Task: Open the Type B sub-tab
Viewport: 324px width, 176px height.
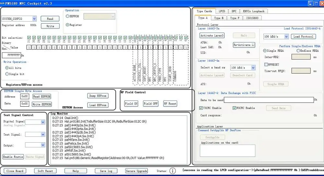Action: (x=219, y=18)
